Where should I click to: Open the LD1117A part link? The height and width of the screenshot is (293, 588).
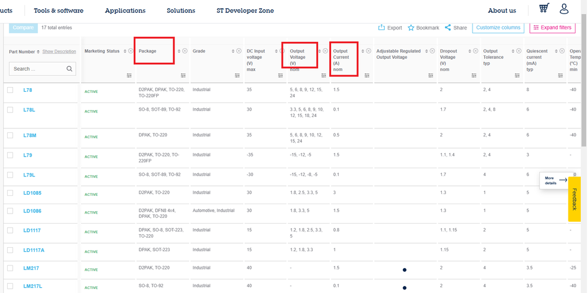34,250
